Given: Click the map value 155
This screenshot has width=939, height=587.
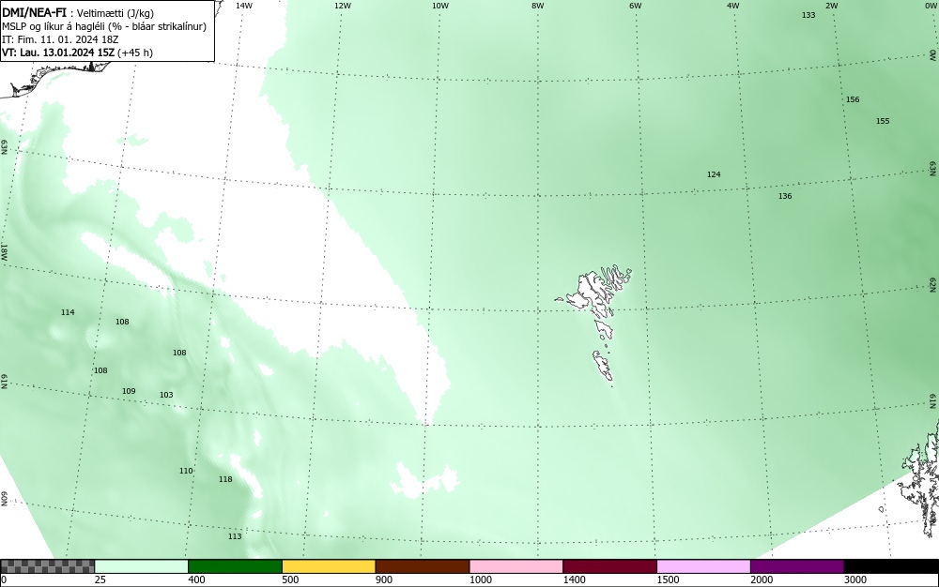Looking at the screenshot, I should tap(883, 121).
